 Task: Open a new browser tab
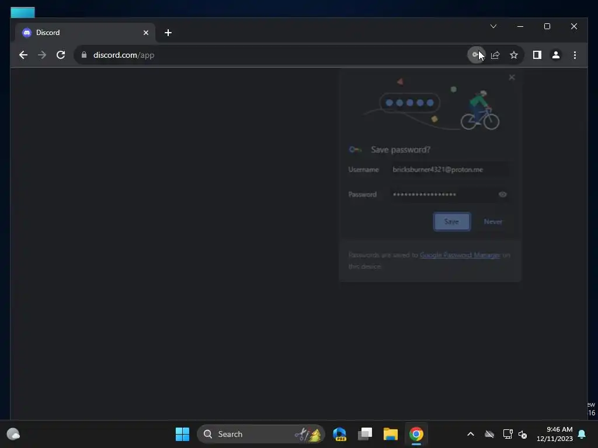[168, 33]
